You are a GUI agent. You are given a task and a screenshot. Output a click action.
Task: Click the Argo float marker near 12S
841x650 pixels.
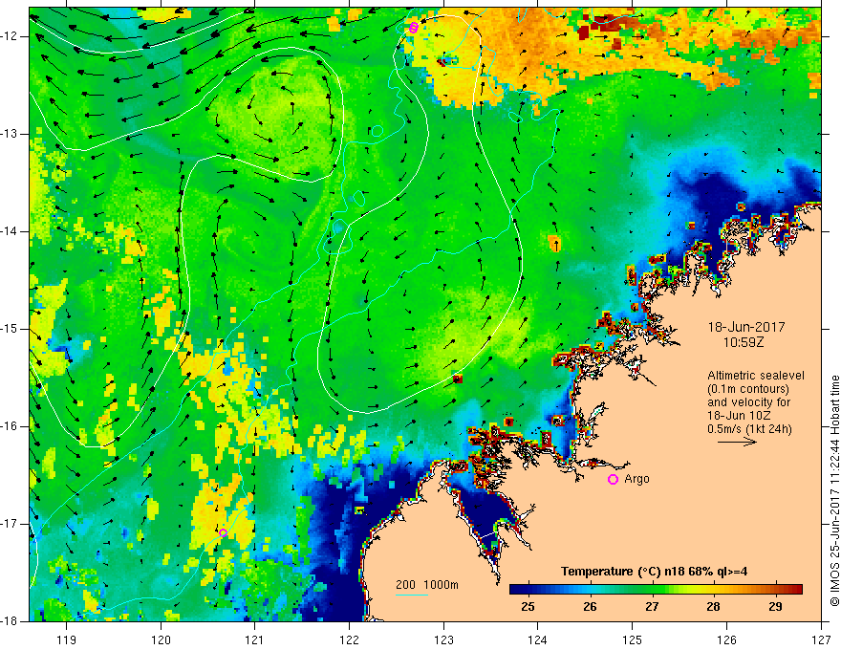coord(413,28)
